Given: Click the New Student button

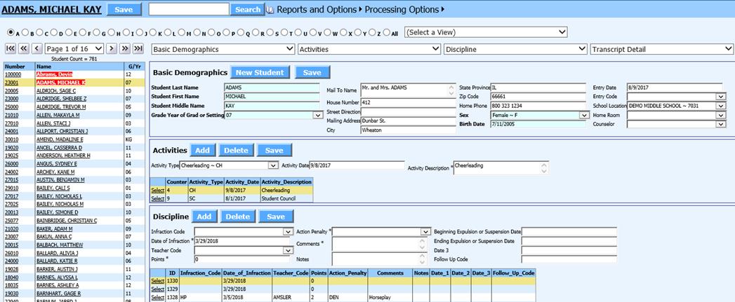Looking at the screenshot, I should click(x=260, y=72).
